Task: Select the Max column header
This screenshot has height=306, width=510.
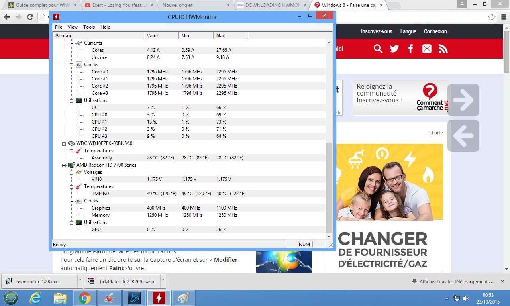Action: tap(231, 36)
